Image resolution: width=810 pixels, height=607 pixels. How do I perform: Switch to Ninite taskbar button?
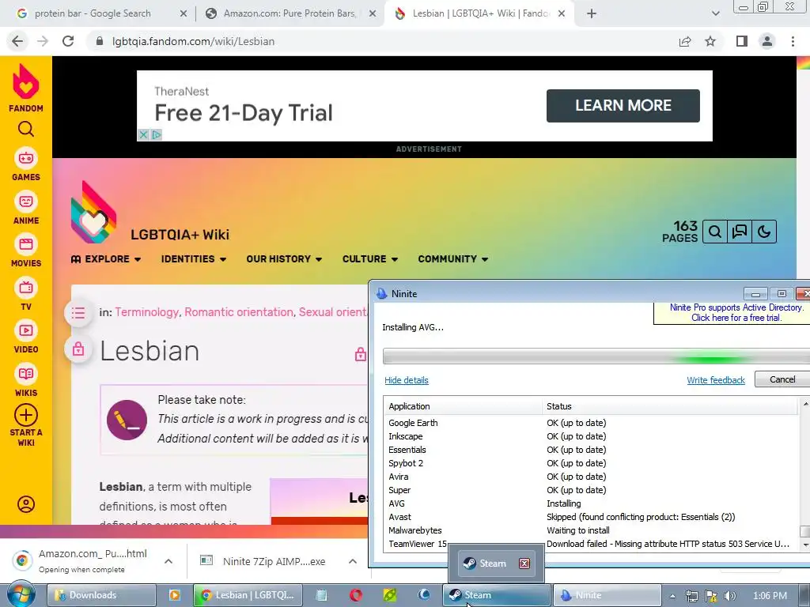tap(607, 595)
